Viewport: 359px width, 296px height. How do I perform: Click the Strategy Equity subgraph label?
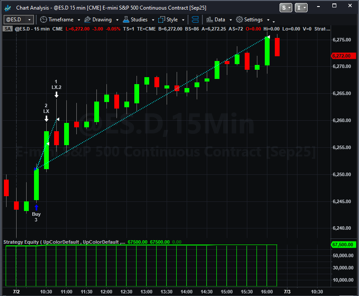(x=64, y=242)
